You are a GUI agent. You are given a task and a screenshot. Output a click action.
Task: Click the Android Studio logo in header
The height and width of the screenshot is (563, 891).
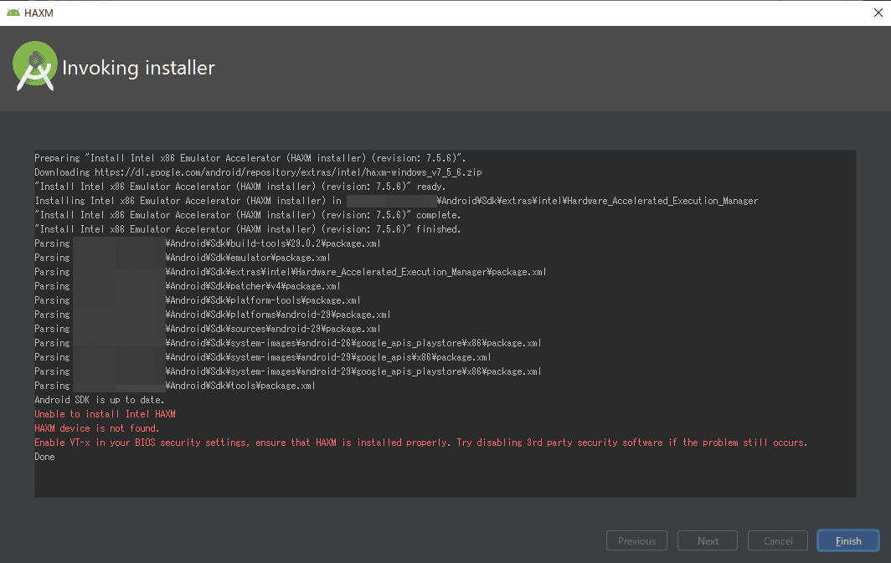coord(34,66)
